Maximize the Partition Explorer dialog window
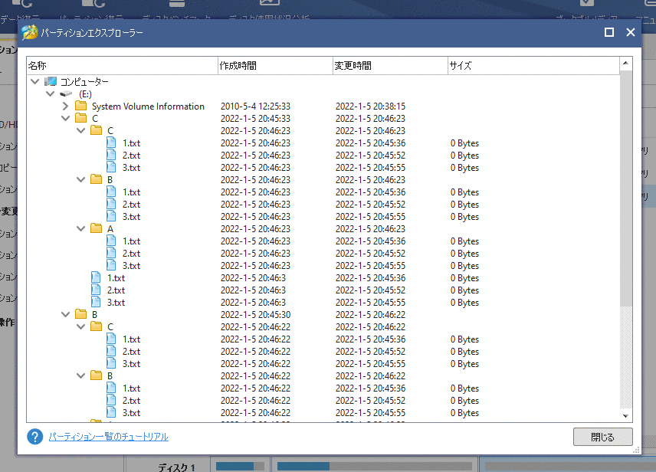The image size is (656, 472). pos(609,32)
